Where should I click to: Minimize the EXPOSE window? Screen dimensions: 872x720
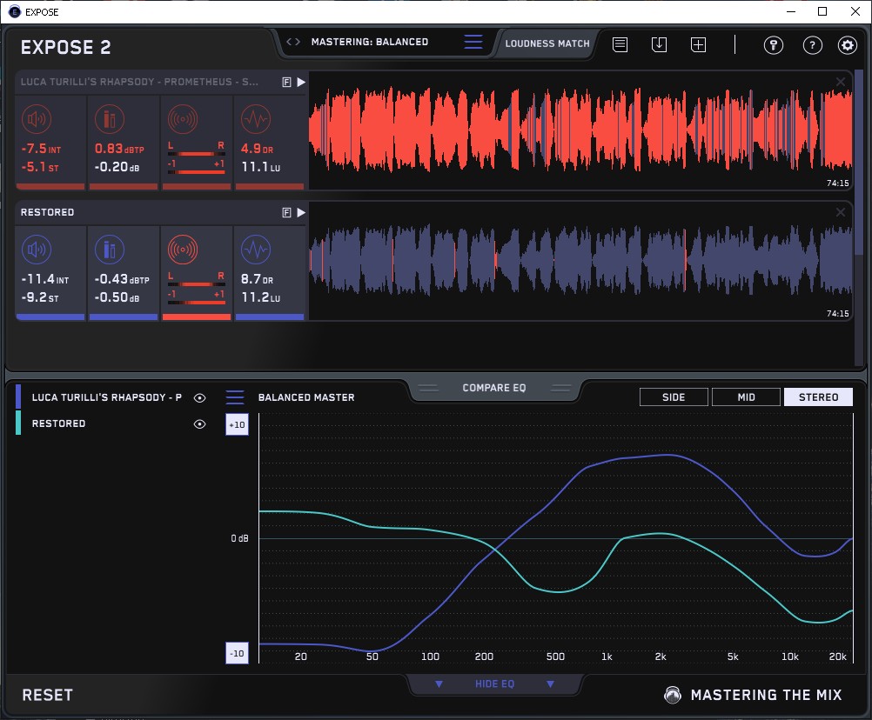(791, 11)
